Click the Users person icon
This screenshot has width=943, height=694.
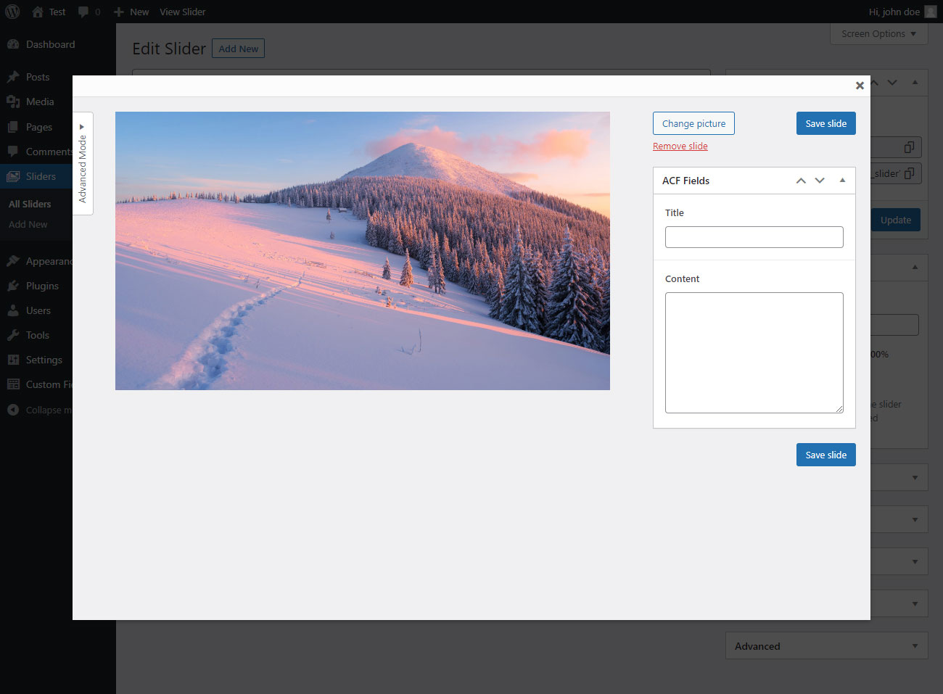tap(13, 310)
